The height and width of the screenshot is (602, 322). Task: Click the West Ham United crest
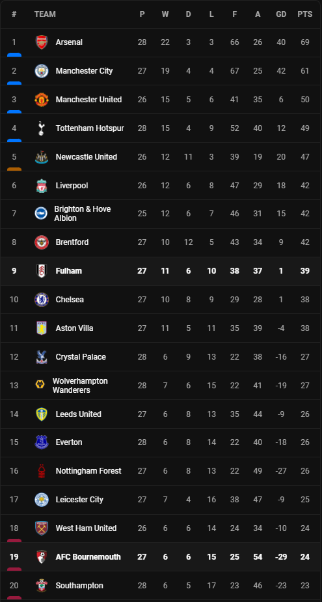point(42,528)
